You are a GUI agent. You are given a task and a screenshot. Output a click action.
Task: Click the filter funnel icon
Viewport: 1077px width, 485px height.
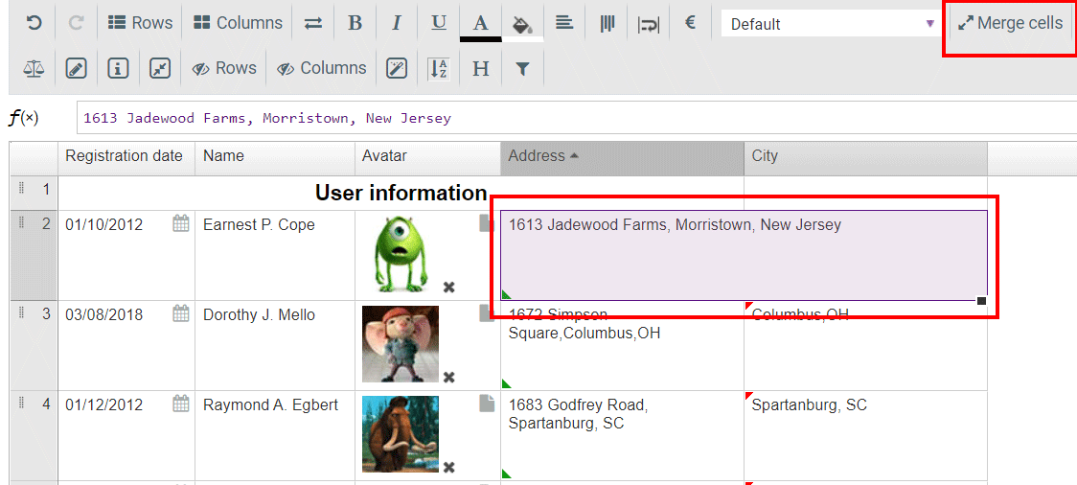pyautogui.click(x=522, y=68)
